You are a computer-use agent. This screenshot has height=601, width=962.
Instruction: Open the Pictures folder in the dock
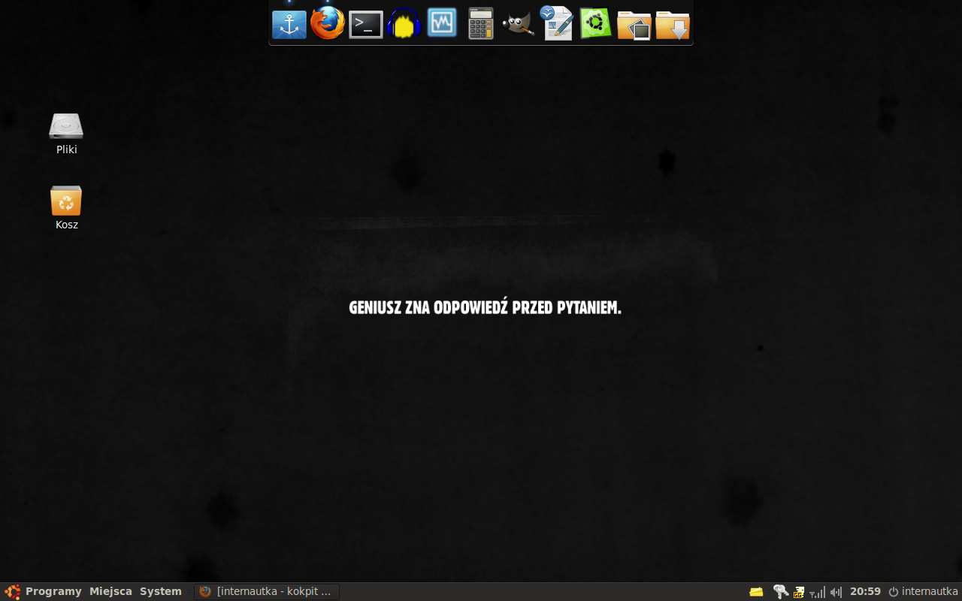(x=634, y=25)
